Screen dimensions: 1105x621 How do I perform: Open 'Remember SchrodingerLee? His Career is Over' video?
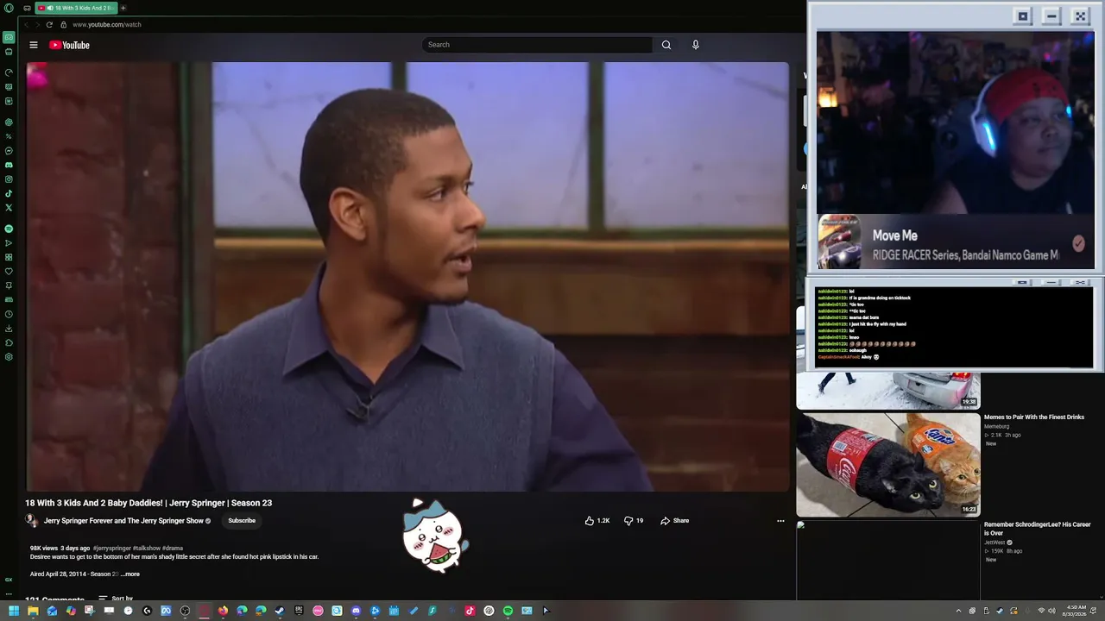pyautogui.click(x=1038, y=529)
